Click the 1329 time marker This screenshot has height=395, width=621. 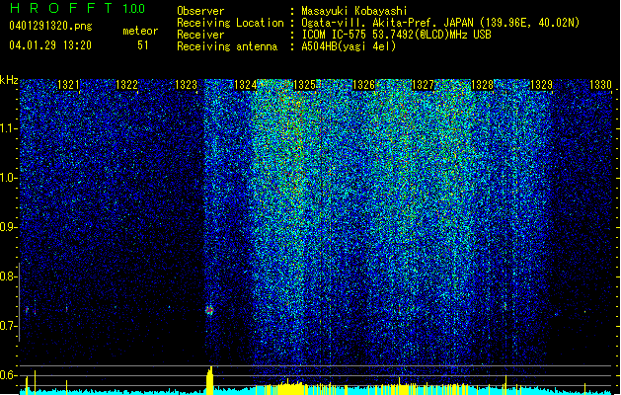541,85
